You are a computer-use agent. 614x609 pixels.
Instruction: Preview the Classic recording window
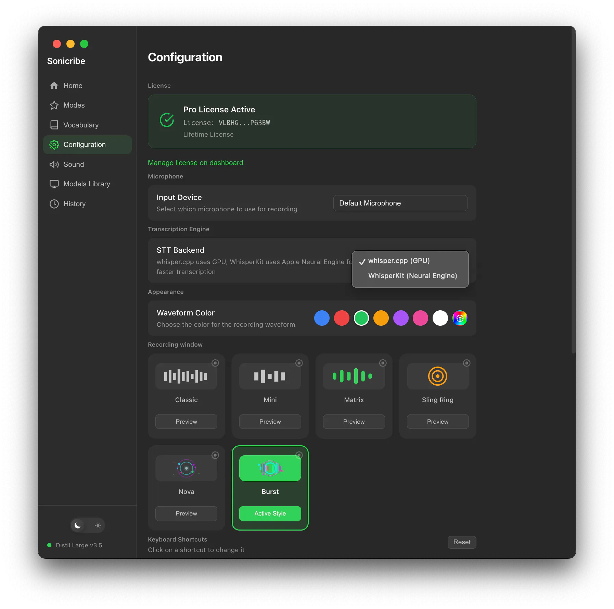point(186,422)
